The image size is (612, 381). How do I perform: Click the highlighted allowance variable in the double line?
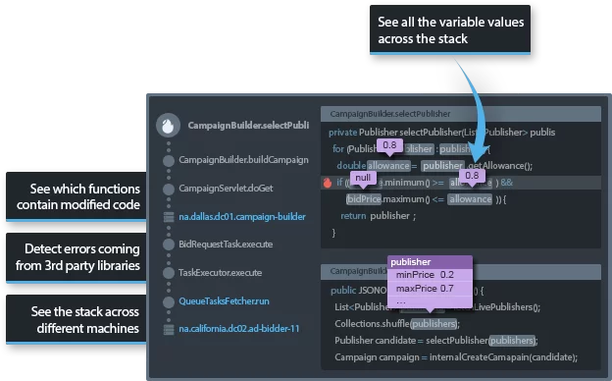point(388,166)
